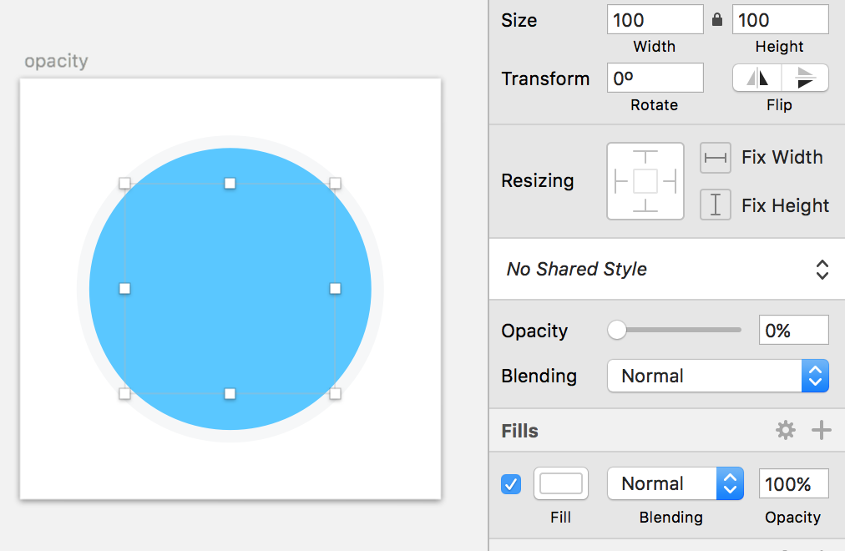Add a new fill with plus icon
The image size is (845, 551).
[822, 430]
